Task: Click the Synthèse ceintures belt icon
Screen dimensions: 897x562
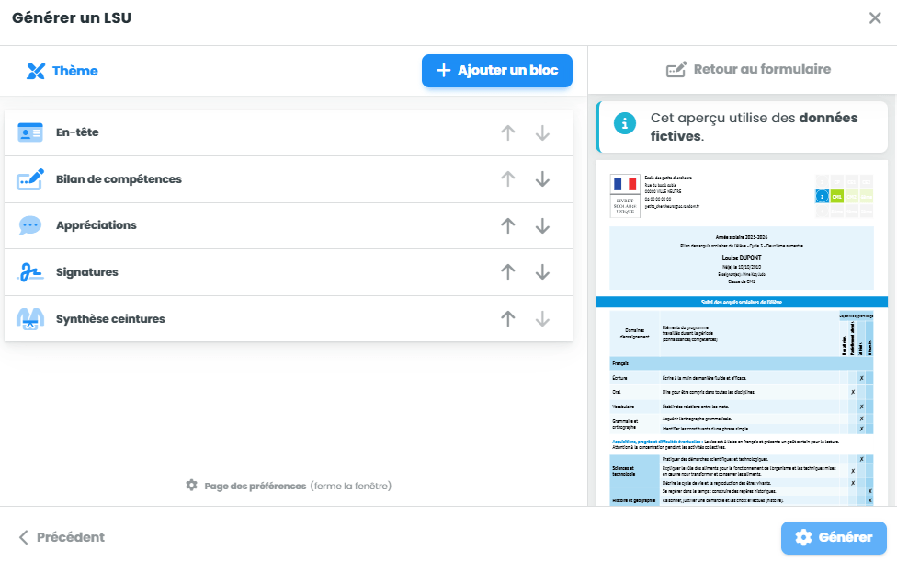Action: [29, 319]
